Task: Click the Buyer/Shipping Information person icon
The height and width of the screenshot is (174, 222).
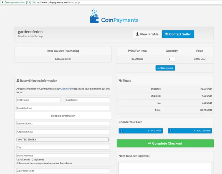Action: click(x=18, y=80)
